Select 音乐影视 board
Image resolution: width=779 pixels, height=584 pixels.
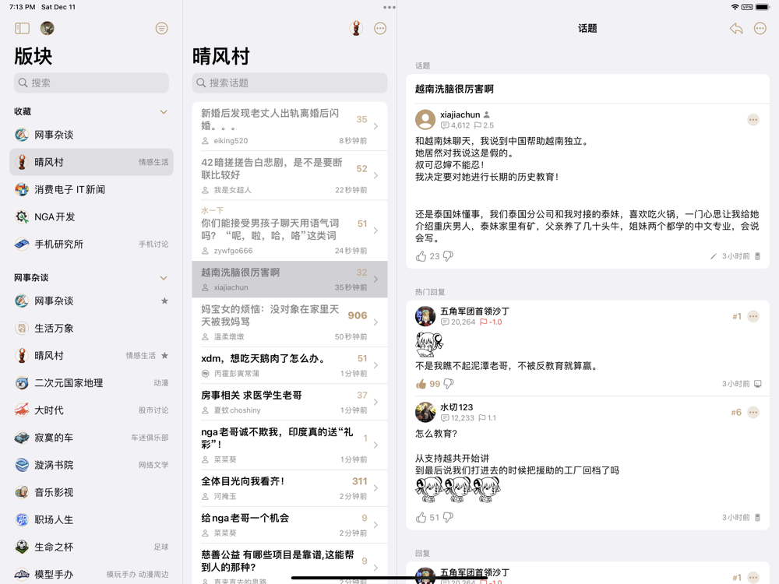click(x=91, y=492)
